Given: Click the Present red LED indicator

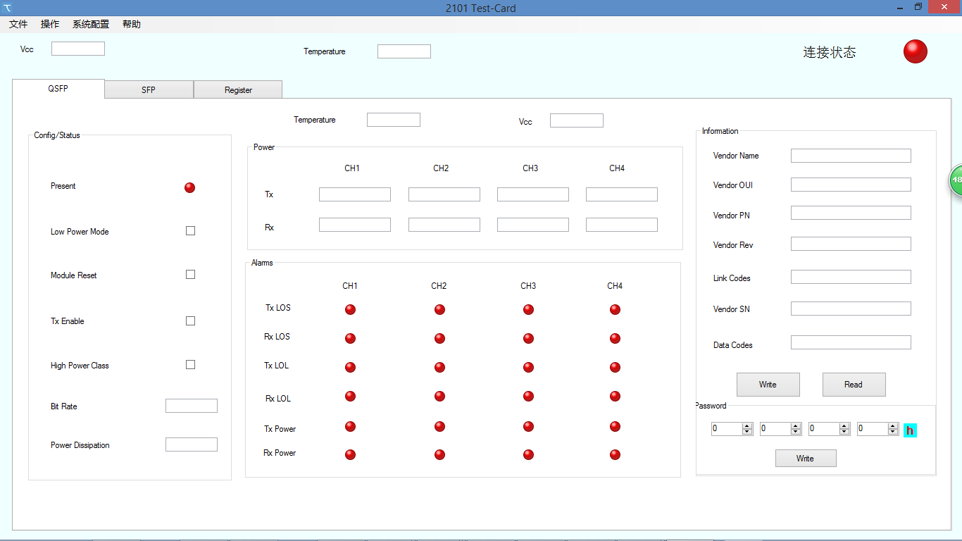Looking at the screenshot, I should [x=189, y=187].
